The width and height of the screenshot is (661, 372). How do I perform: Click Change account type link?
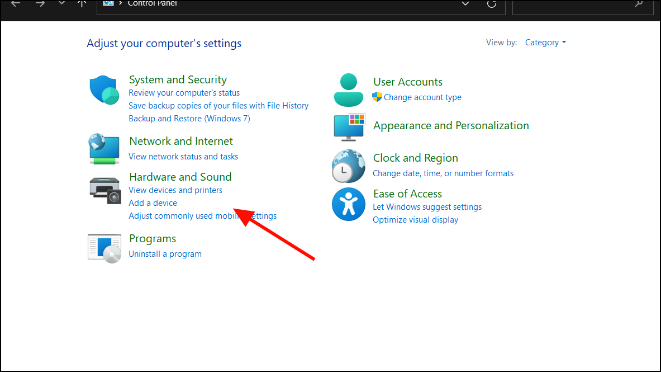tap(422, 97)
